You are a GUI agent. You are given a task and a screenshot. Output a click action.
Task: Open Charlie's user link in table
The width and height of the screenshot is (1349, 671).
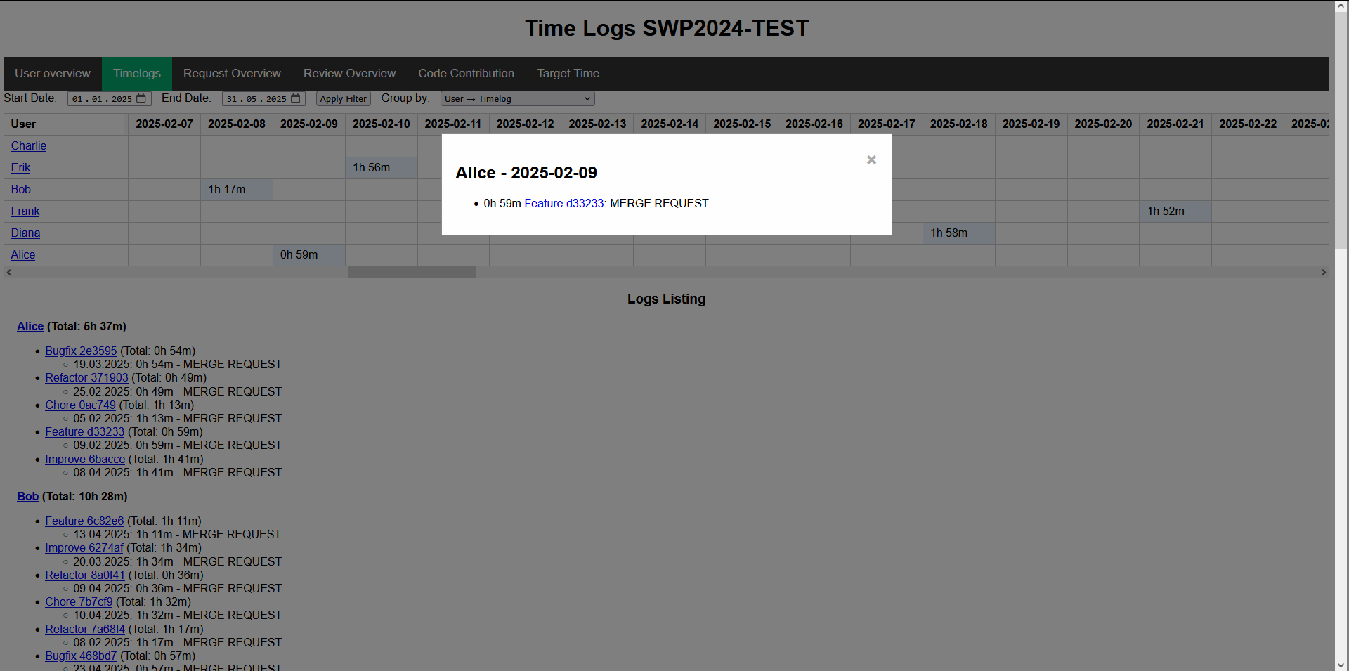click(x=29, y=146)
